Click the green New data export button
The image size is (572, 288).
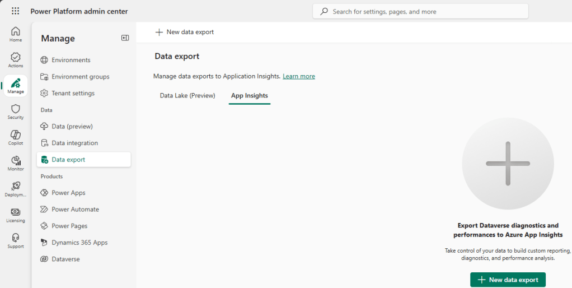[508, 280]
